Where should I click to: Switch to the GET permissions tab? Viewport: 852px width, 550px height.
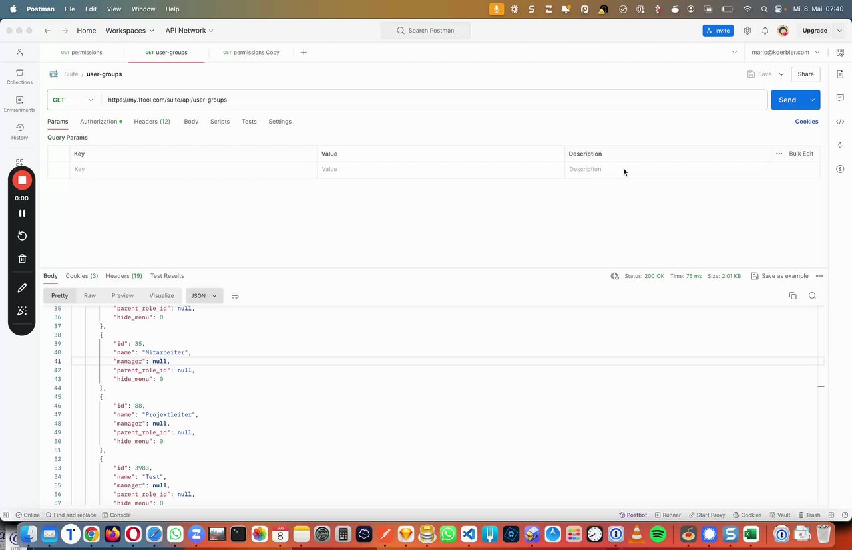(82, 52)
